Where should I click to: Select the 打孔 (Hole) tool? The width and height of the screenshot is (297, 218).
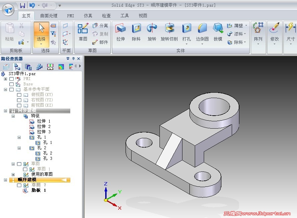click(x=186, y=33)
